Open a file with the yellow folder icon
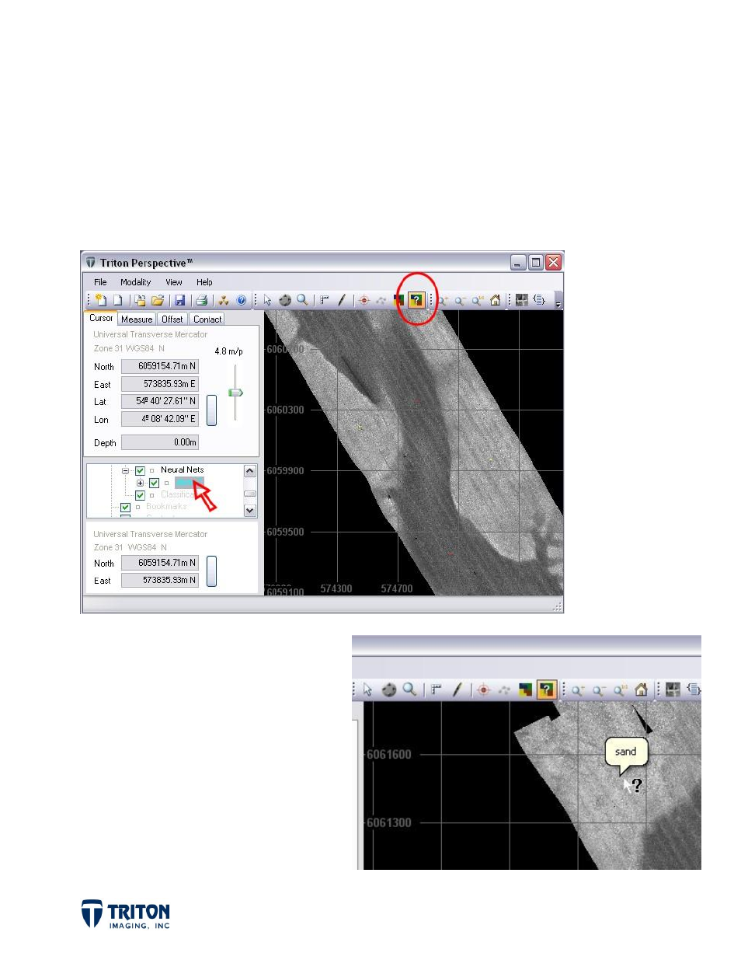741x960 pixels. [x=158, y=300]
